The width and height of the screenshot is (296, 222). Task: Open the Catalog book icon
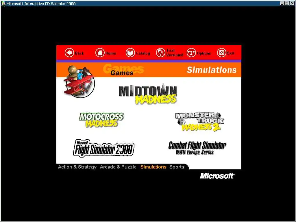[130, 53]
